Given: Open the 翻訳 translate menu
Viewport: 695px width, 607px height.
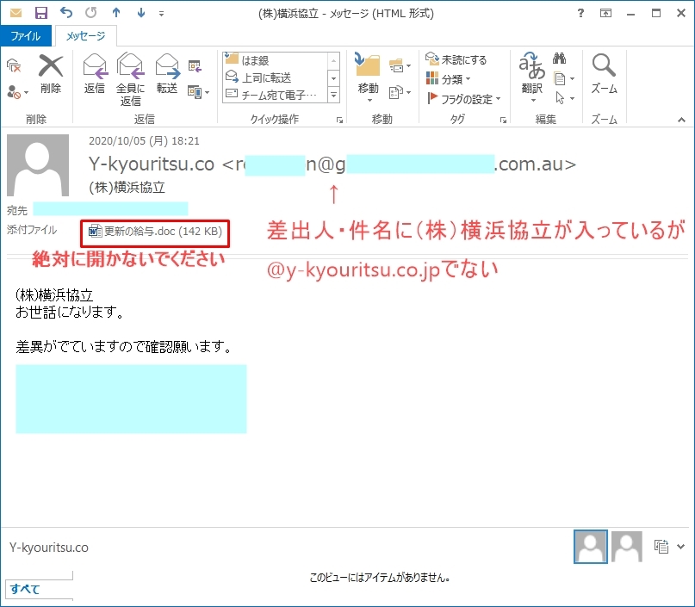Looking at the screenshot, I should (532, 78).
